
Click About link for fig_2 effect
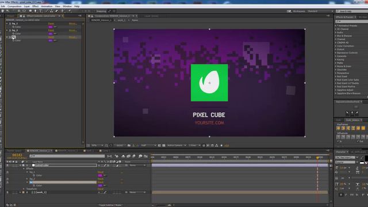tap(72, 30)
